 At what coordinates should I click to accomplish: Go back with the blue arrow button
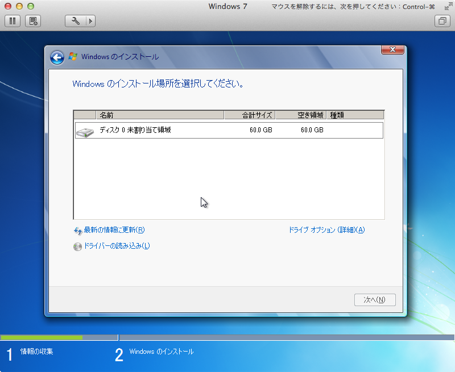click(57, 58)
